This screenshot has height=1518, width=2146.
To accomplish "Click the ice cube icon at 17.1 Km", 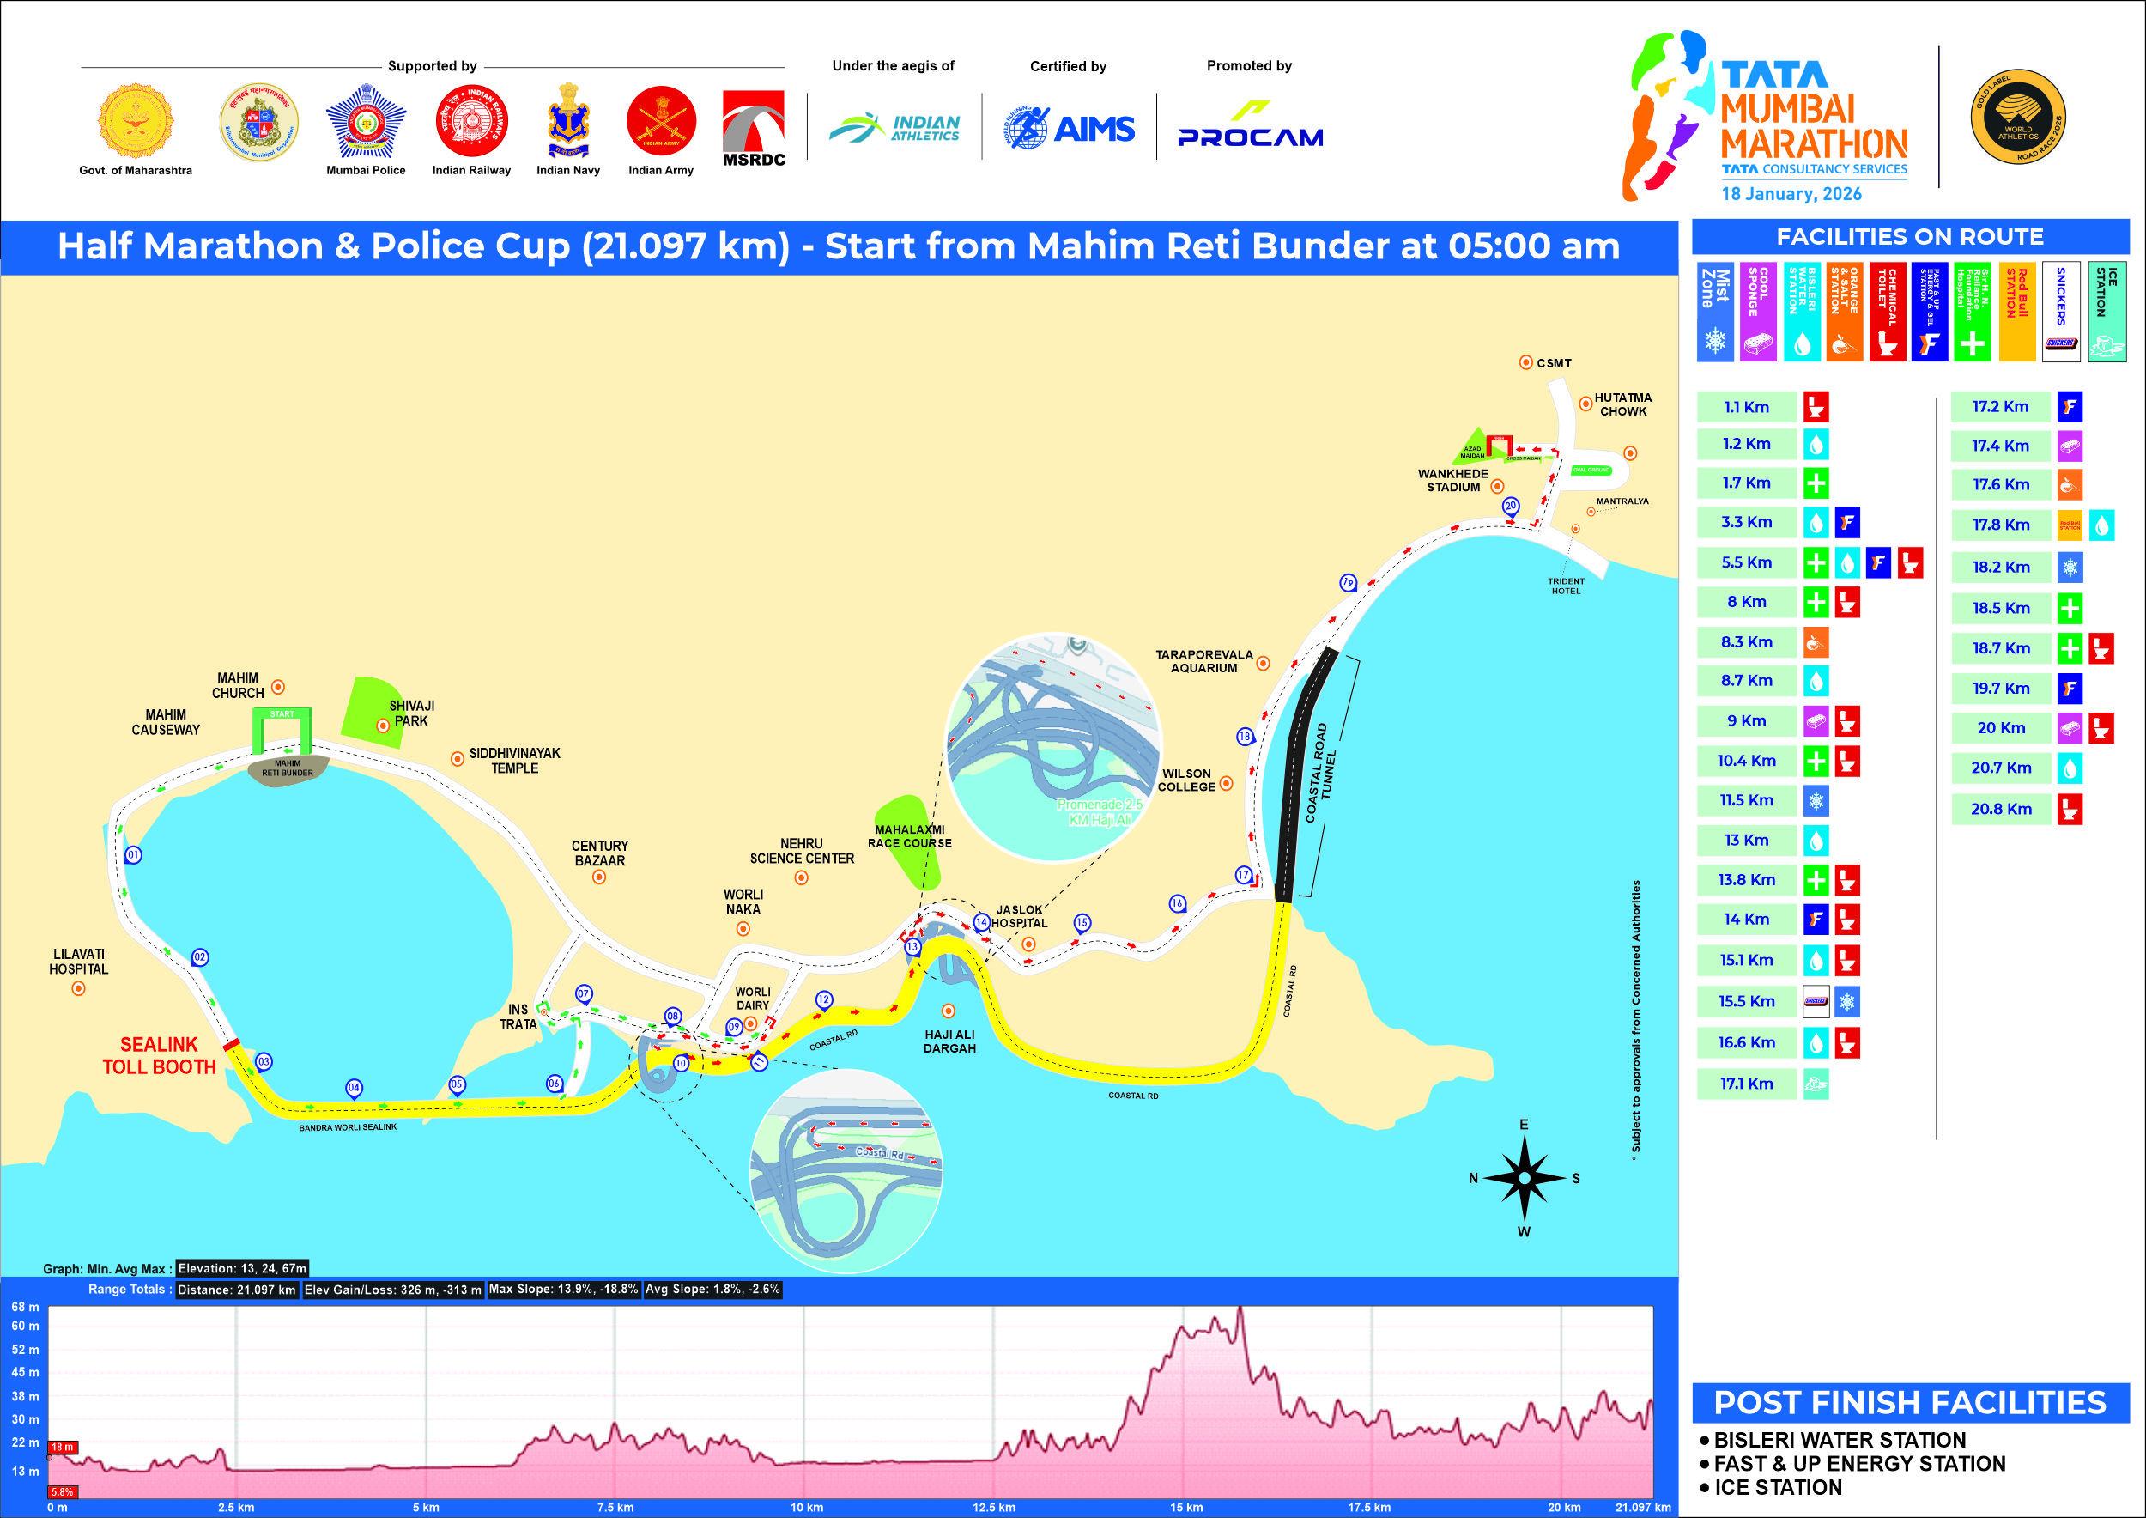I will coord(1816,1084).
